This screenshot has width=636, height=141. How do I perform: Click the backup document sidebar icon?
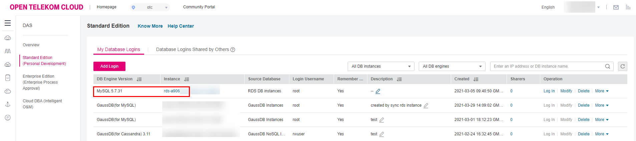coord(8,78)
